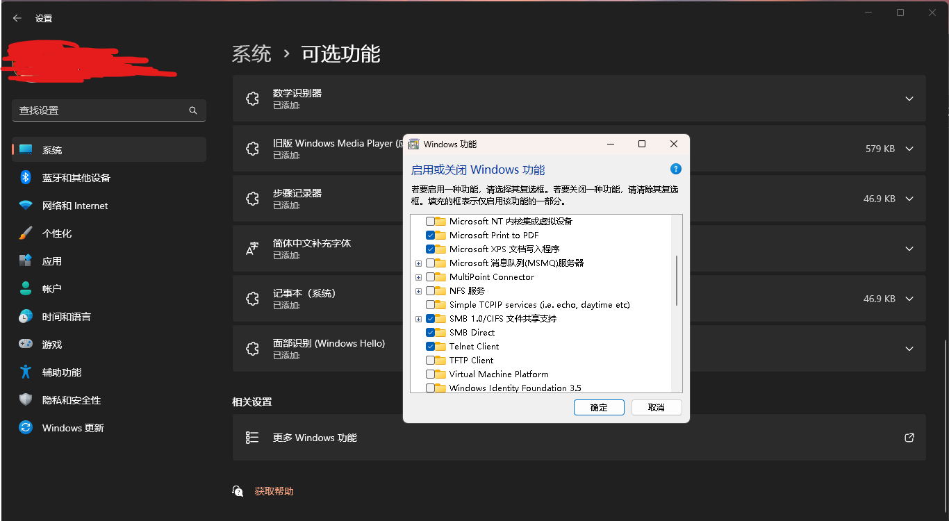Select the Telnet Client label
The height and width of the screenshot is (521, 949).
(x=474, y=346)
